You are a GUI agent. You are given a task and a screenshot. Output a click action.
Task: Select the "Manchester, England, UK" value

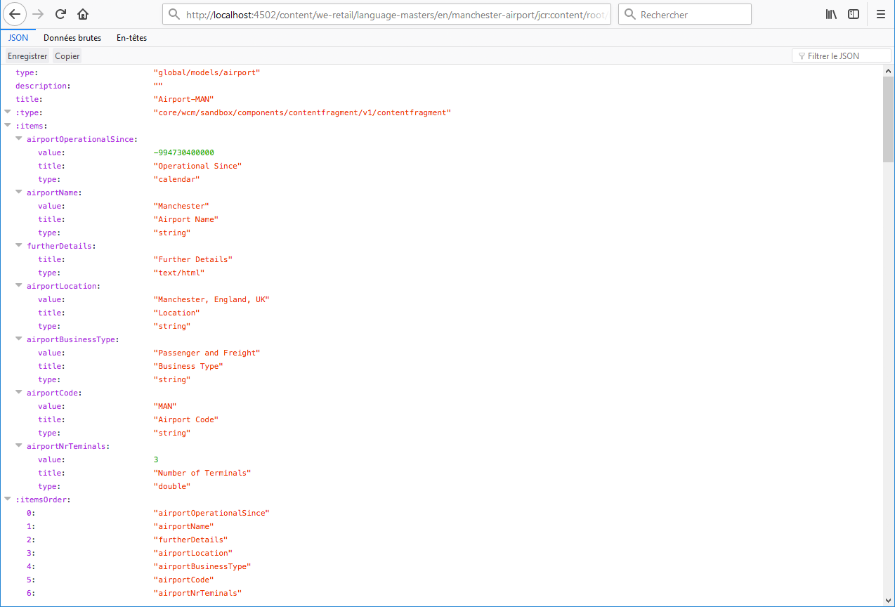[x=211, y=299]
